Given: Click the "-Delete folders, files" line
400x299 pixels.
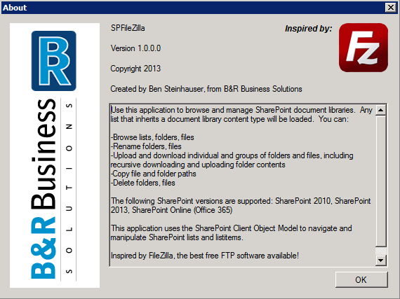Looking at the screenshot, I should (x=143, y=183).
